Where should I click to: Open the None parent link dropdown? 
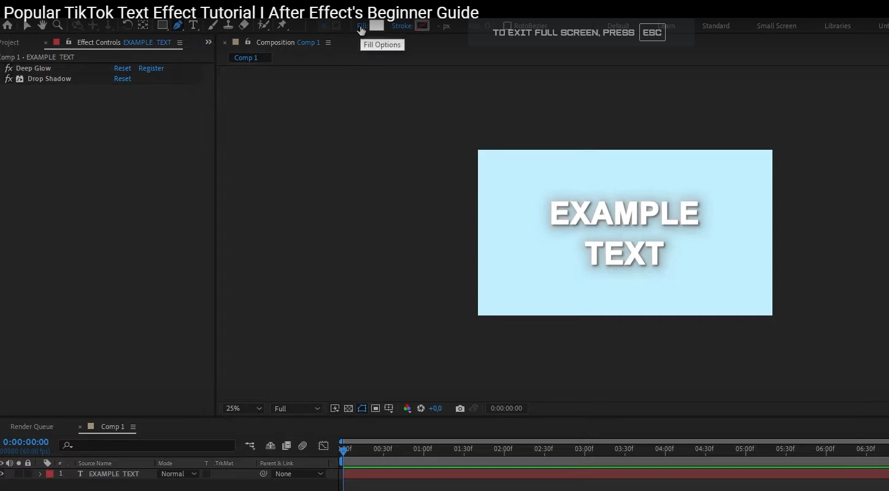pos(299,474)
